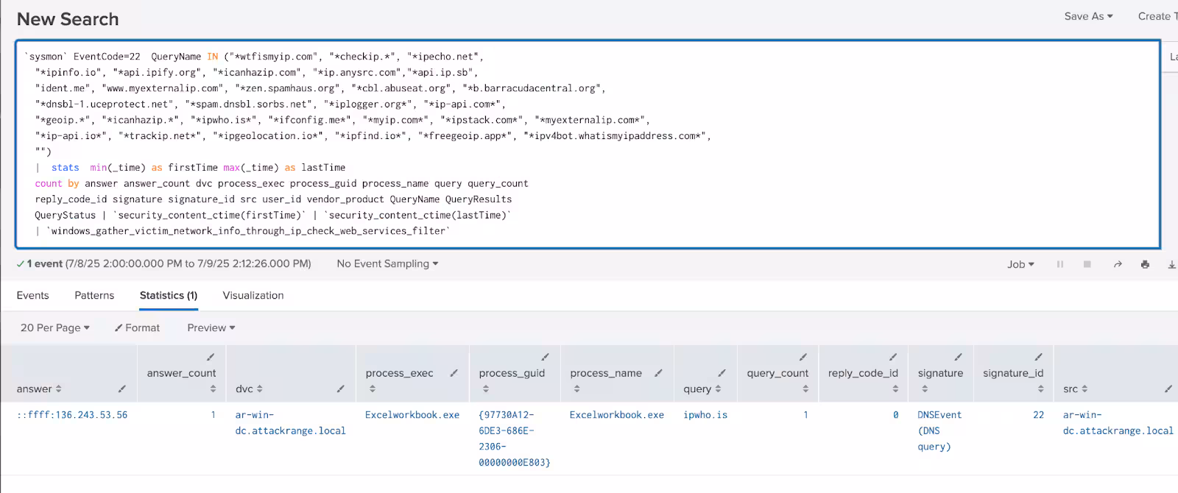Open the Visualization tab
Image resolution: width=1178 pixels, height=493 pixels.
253,295
